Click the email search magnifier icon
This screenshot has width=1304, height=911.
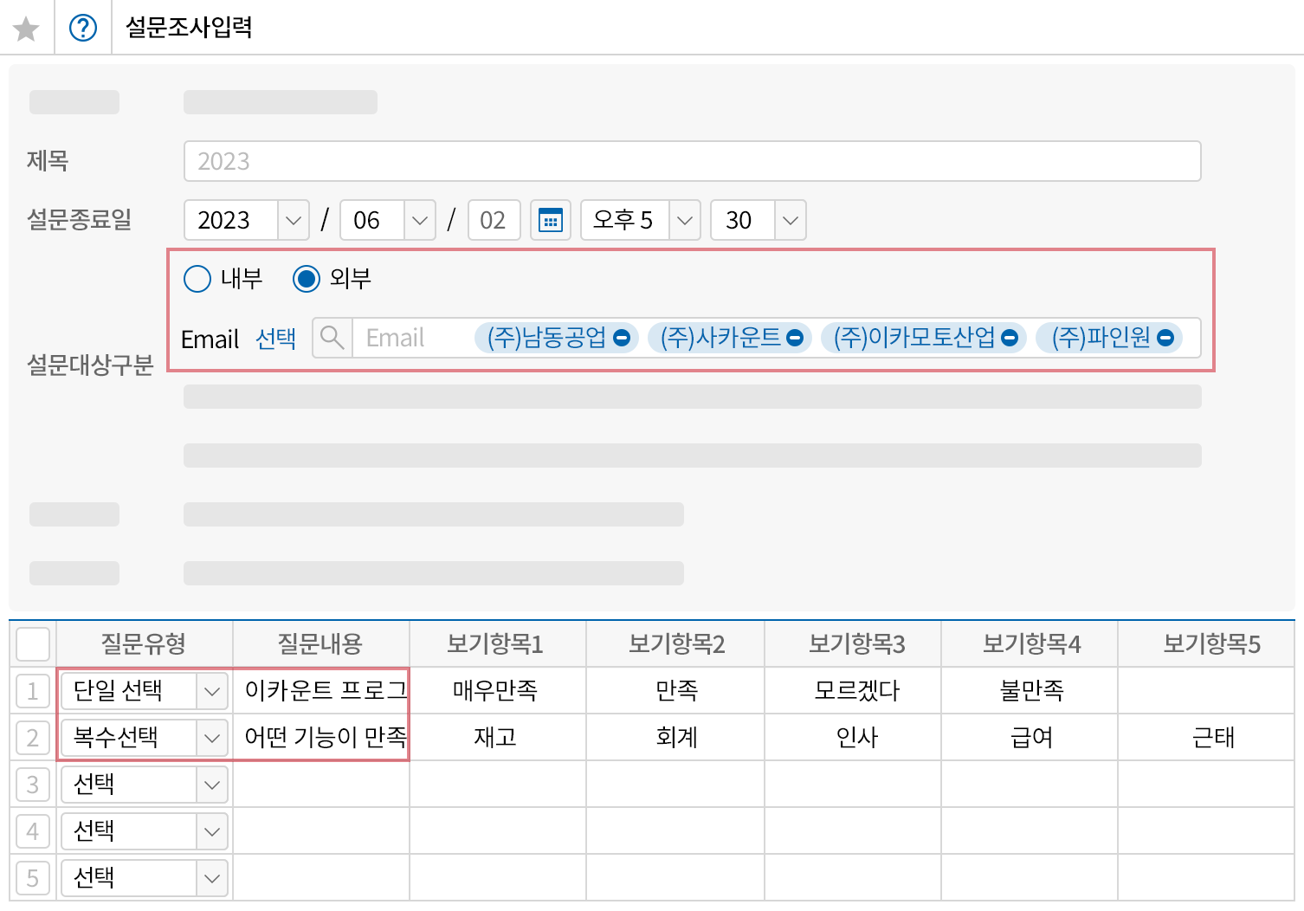click(x=332, y=338)
